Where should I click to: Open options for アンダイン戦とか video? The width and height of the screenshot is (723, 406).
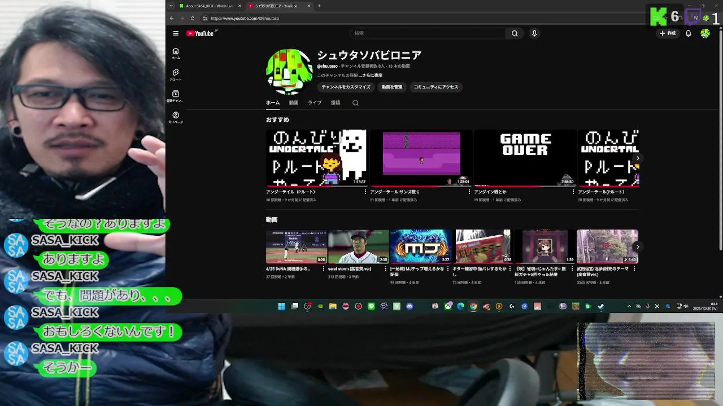pyautogui.click(x=573, y=192)
